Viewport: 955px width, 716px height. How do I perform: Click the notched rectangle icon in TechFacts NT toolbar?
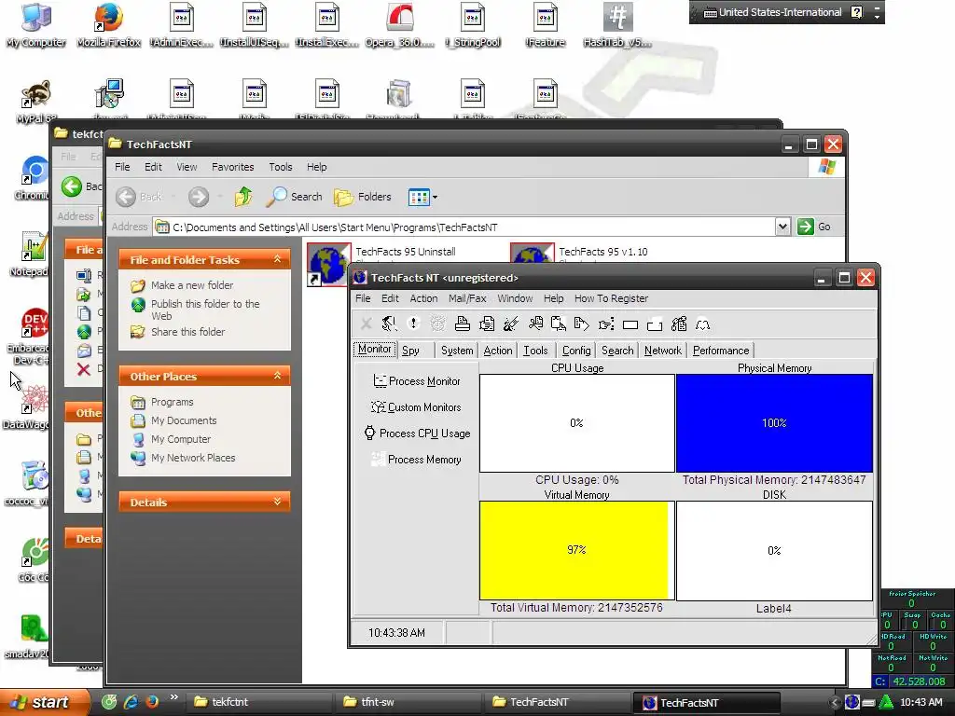point(655,324)
